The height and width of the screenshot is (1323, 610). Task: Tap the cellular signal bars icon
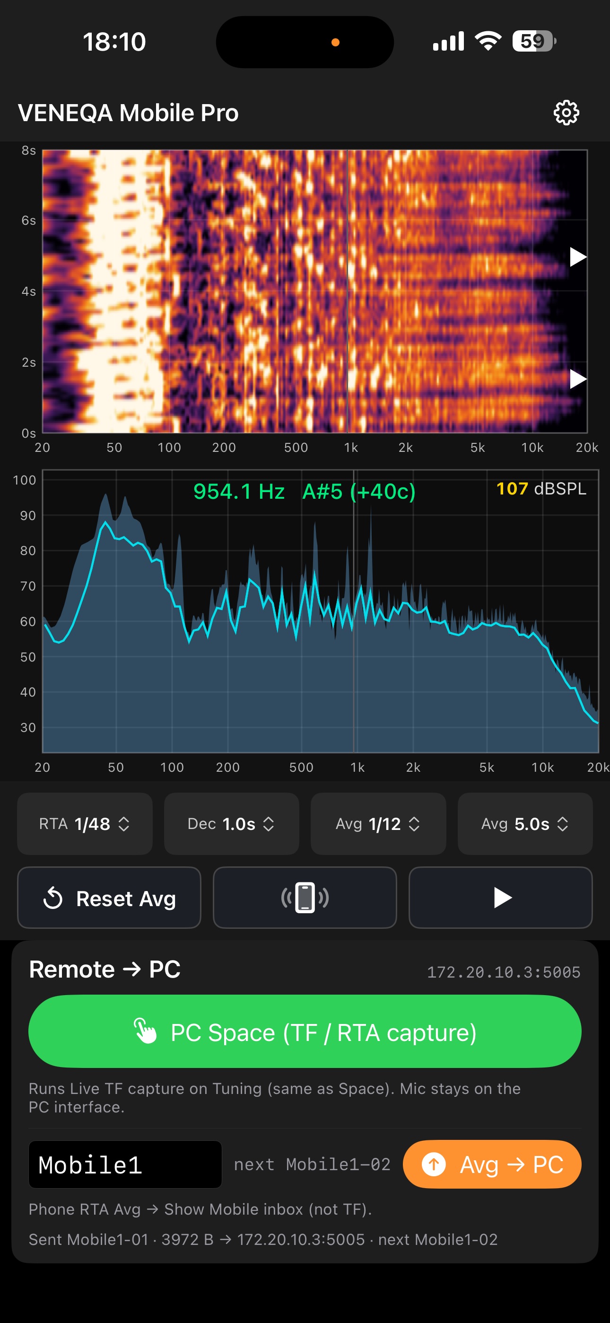click(x=448, y=41)
